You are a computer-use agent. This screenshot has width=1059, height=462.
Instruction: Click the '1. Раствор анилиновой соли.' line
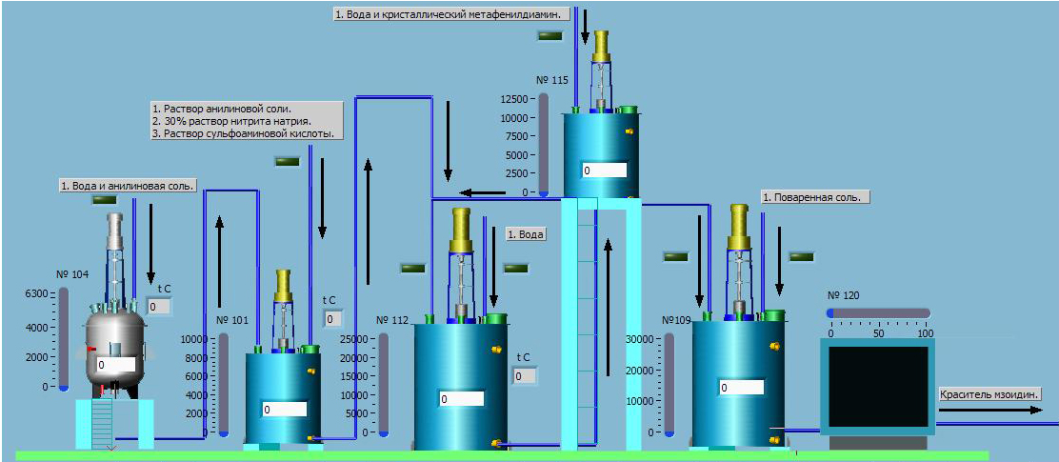[222, 109]
